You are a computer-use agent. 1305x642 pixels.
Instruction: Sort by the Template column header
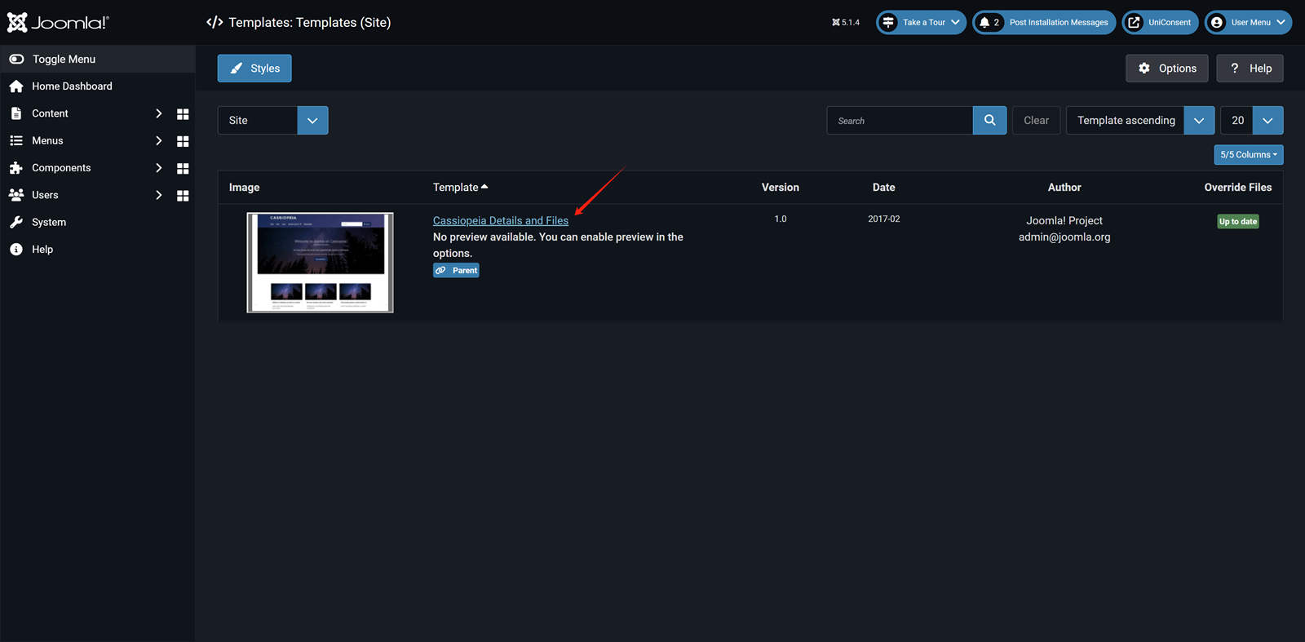[460, 188]
